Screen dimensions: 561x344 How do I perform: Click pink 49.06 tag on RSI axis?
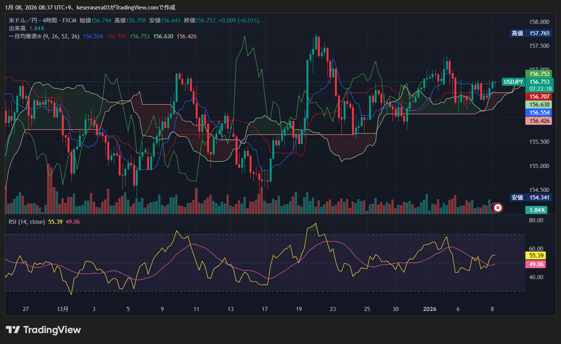point(535,264)
